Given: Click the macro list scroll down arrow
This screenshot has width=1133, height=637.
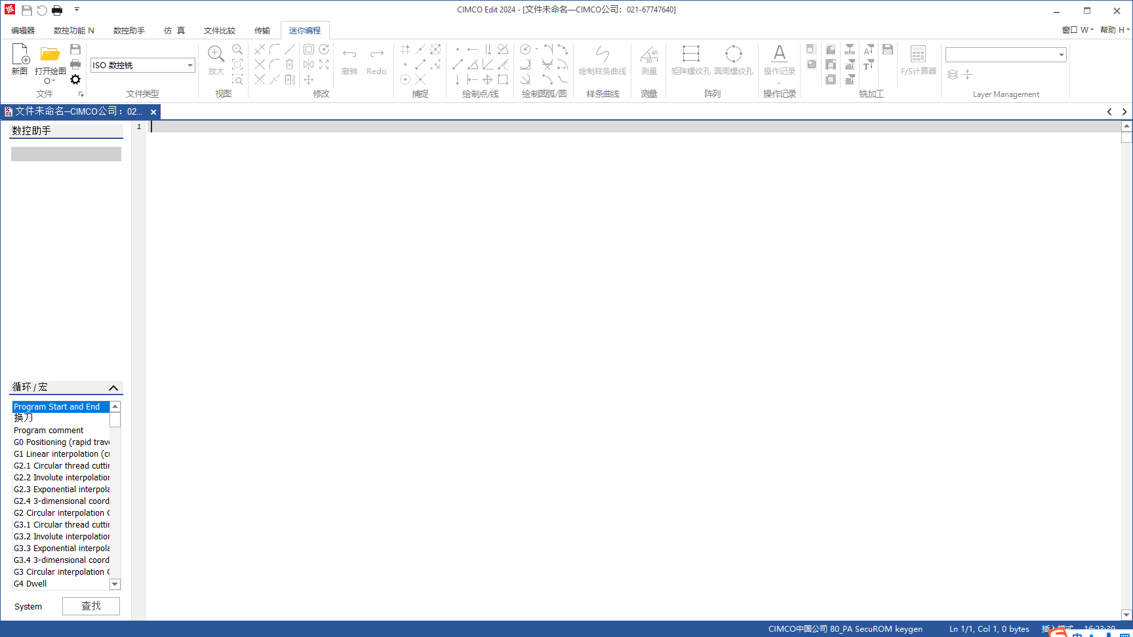Looking at the screenshot, I should pyautogui.click(x=115, y=584).
